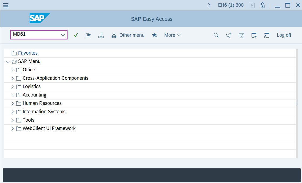
Task: Click the Print icon
Action: tap(241, 35)
